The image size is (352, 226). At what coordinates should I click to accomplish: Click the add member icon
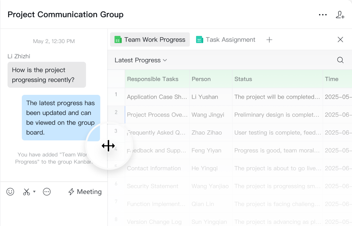340,15
